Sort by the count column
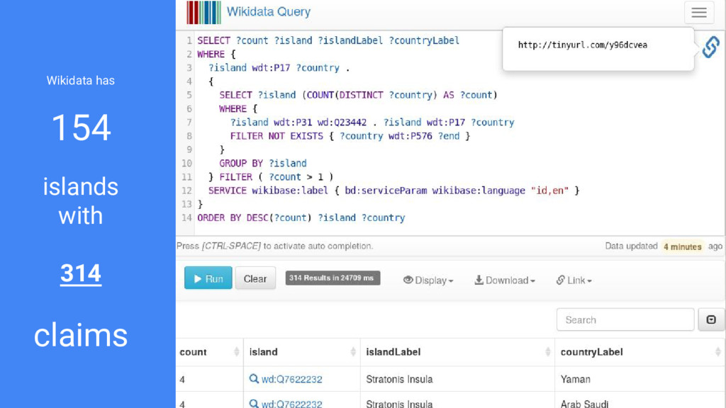 coord(210,352)
